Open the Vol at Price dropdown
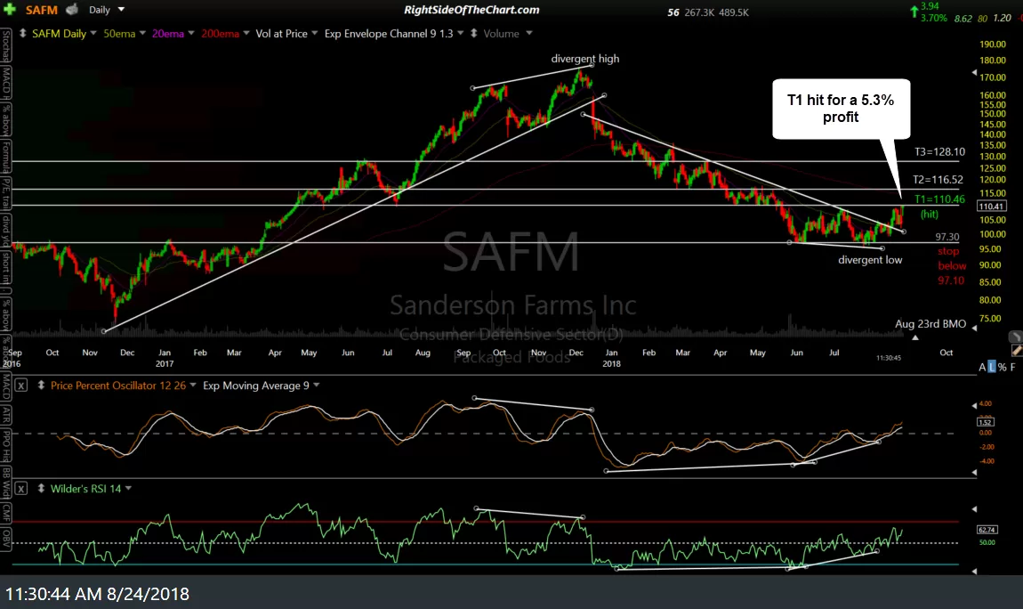Screen dimensions: 1023x609 pos(315,33)
